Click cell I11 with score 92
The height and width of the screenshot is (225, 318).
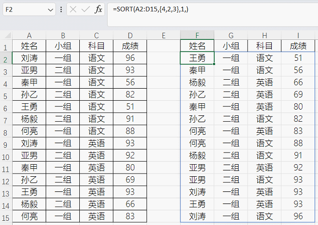pos(298,167)
